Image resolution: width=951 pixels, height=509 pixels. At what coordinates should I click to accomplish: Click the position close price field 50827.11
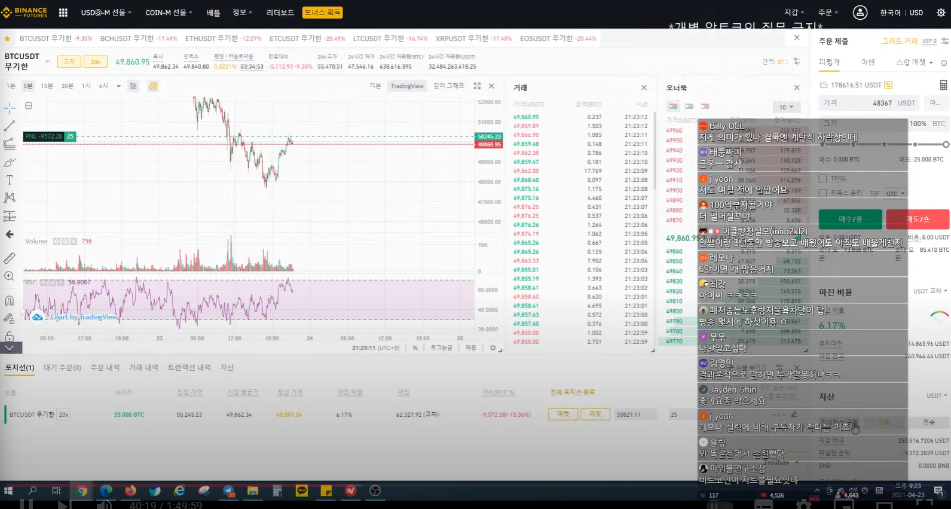pos(635,414)
